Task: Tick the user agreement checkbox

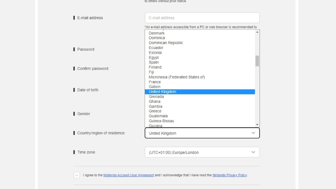Action: pos(77,175)
